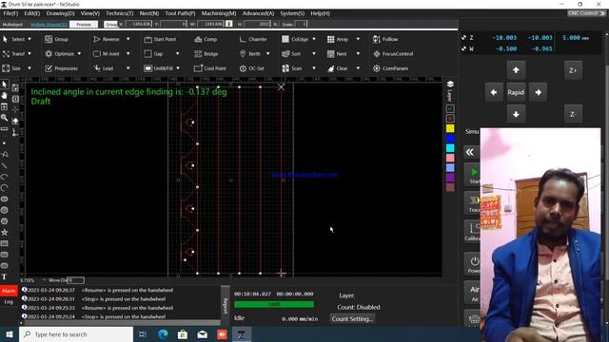Screen dimensions: 609x342
Task: Open the Advanced menu
Action: (258, 13)
